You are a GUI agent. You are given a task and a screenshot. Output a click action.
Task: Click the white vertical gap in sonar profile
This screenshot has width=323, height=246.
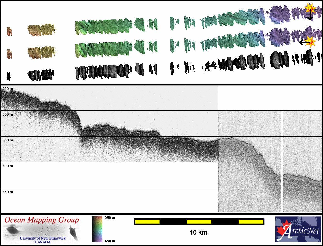pos(282,160)
